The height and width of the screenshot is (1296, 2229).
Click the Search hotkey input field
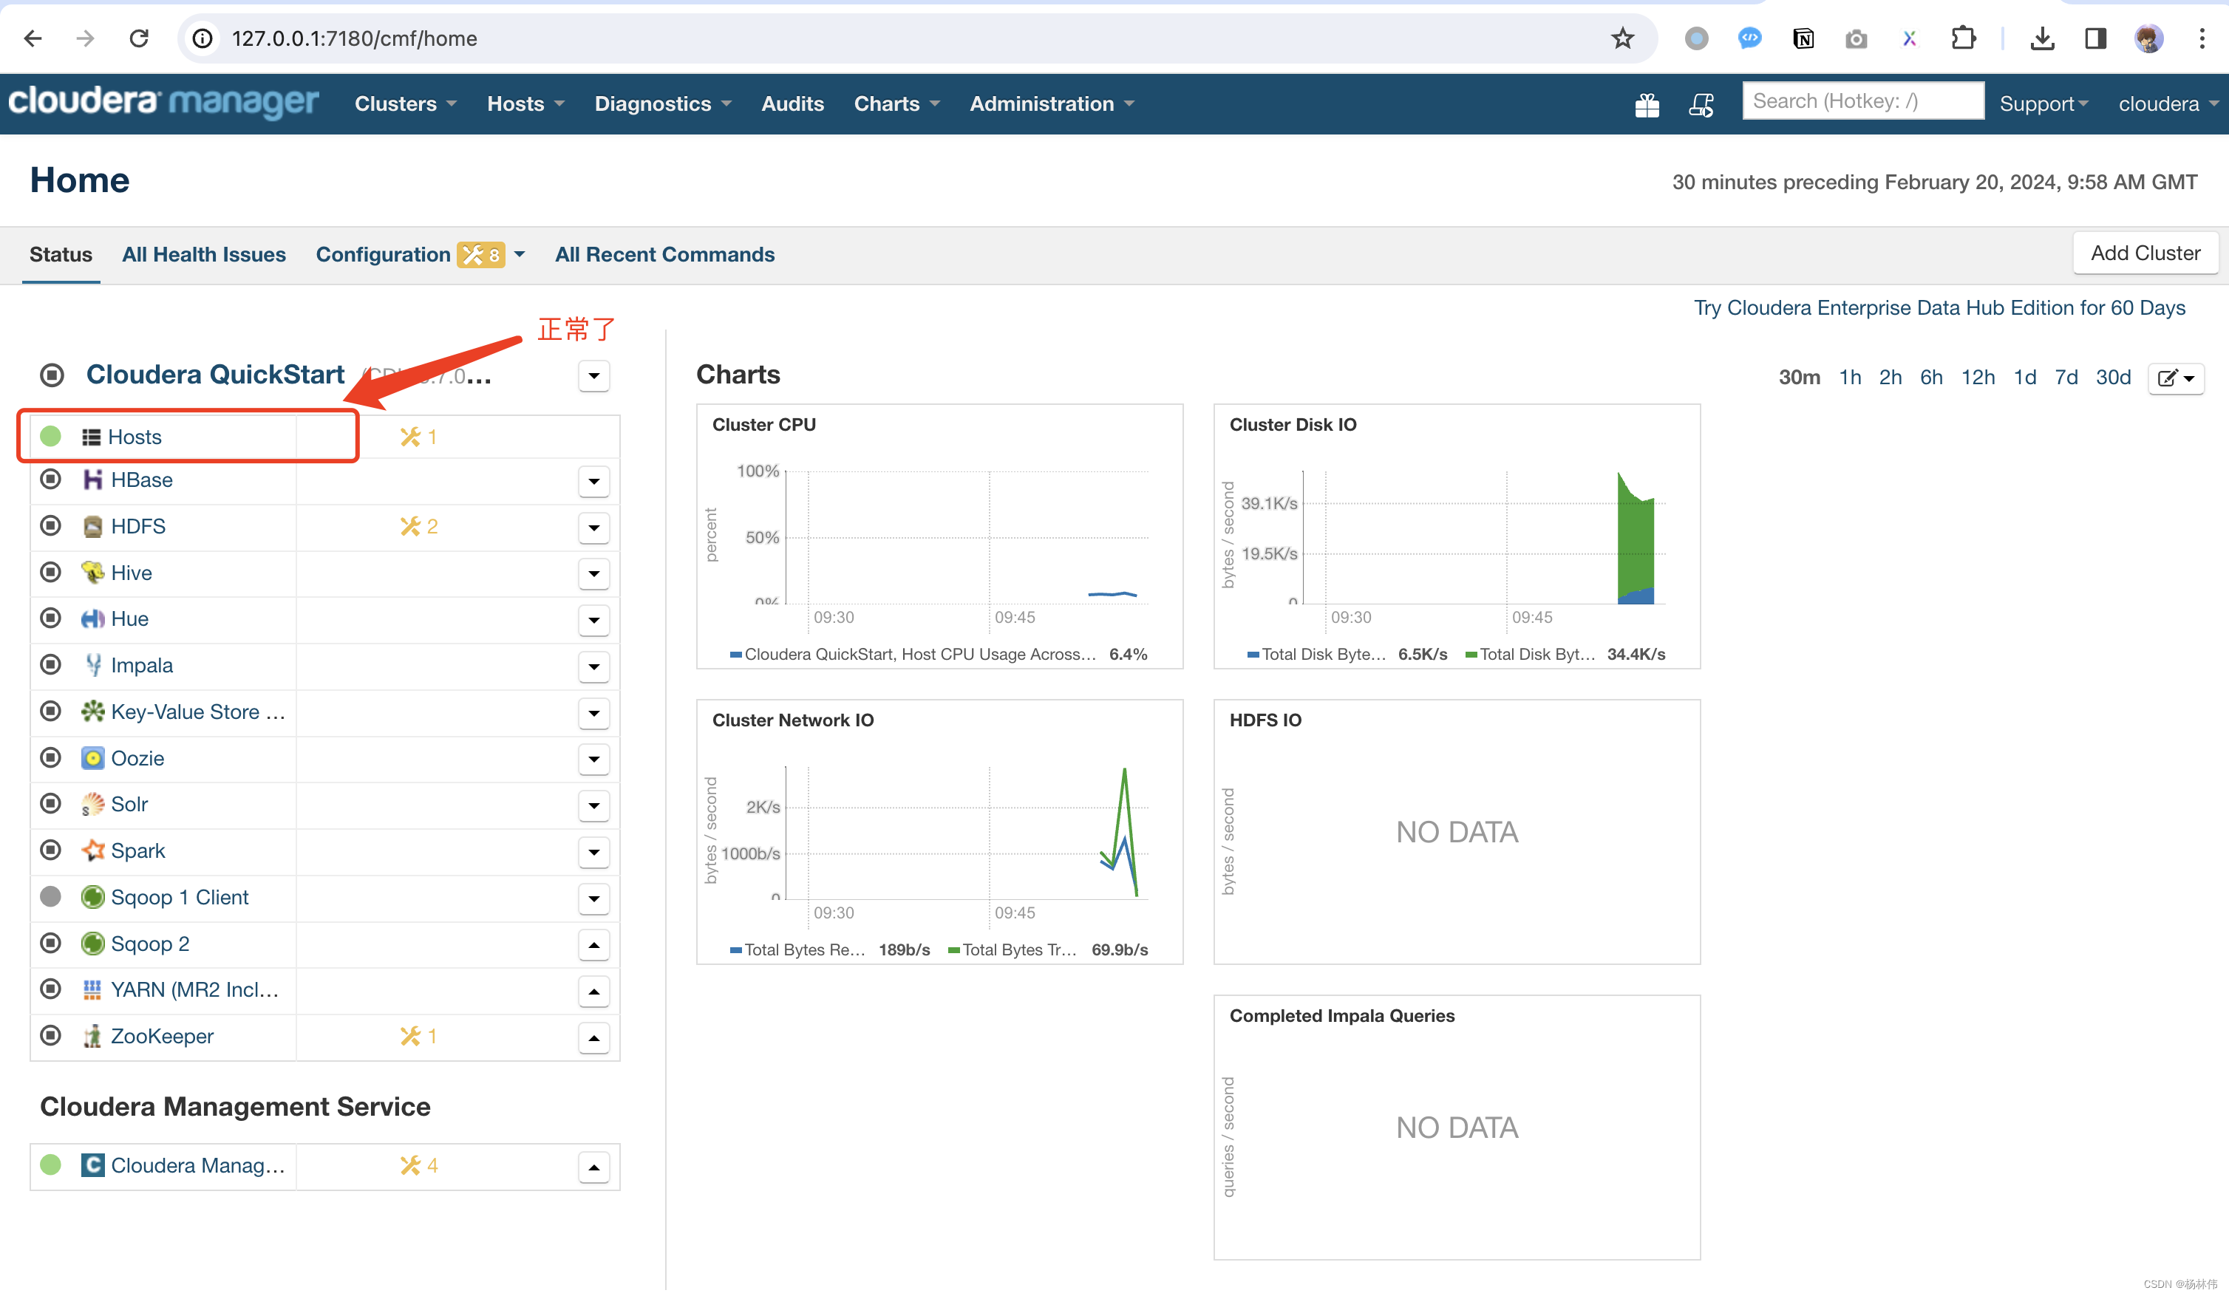point(1862,100)
